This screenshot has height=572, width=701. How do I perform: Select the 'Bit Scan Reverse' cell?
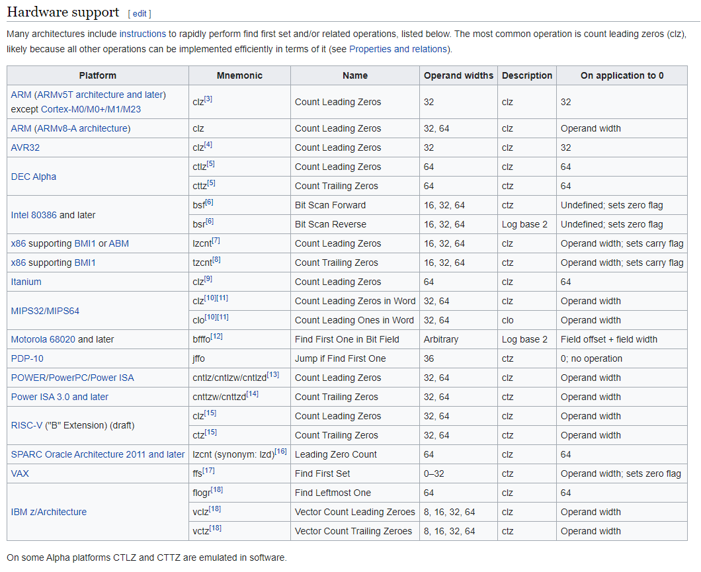click(x=355, y=225)
